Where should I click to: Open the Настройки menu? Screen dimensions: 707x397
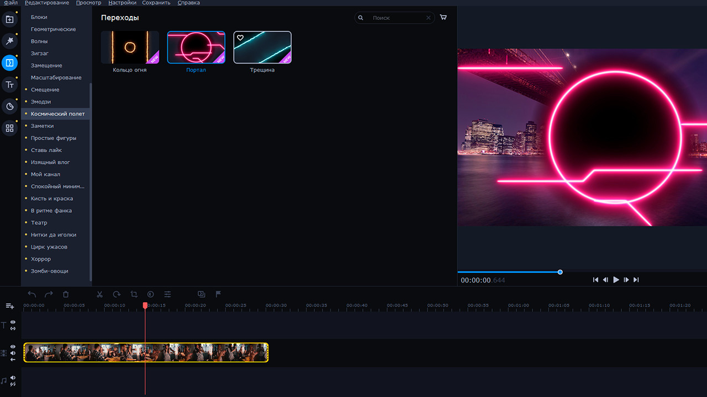122,3
